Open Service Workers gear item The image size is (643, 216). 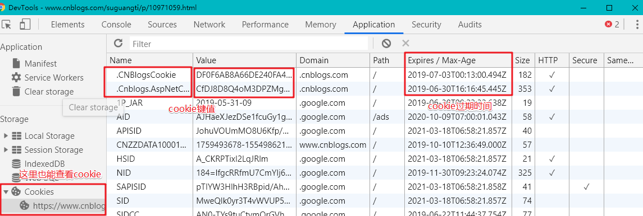pos(48,78)
